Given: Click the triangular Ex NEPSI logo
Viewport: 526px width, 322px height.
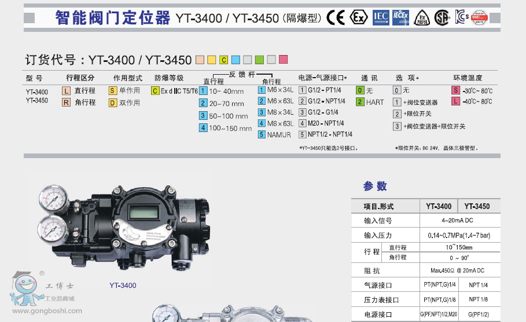Looking at the screenshot, I should (x=422, y=18).
